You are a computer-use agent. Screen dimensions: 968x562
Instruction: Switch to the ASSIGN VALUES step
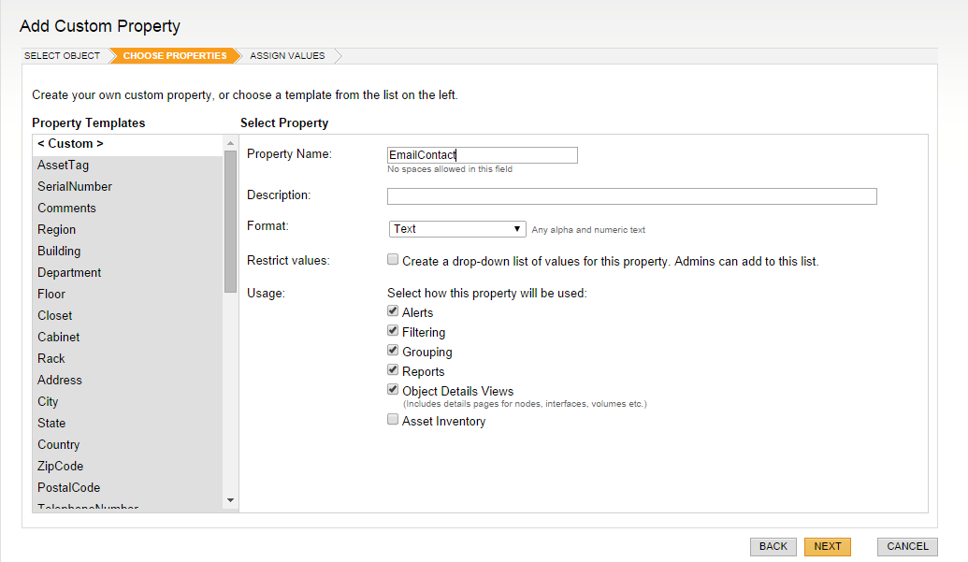pyautogui.click(x=289, y=55)
